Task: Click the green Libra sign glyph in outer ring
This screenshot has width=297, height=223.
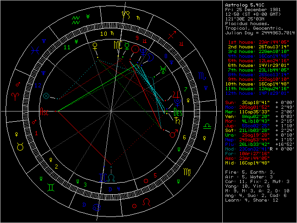Action: [207, 126]
